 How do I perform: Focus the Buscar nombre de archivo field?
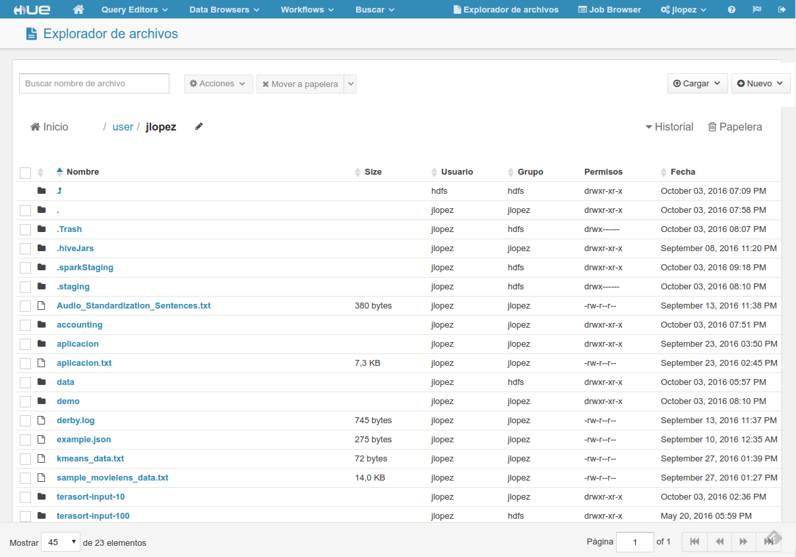pyautogui.click(x=94, y=84)
